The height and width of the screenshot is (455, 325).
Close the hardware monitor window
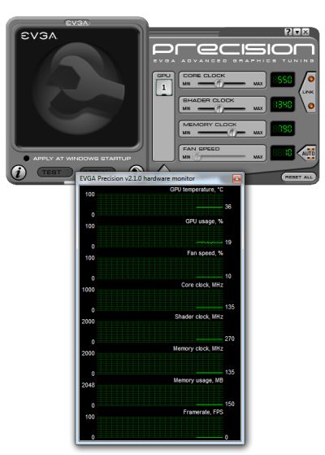pos(237,178)
